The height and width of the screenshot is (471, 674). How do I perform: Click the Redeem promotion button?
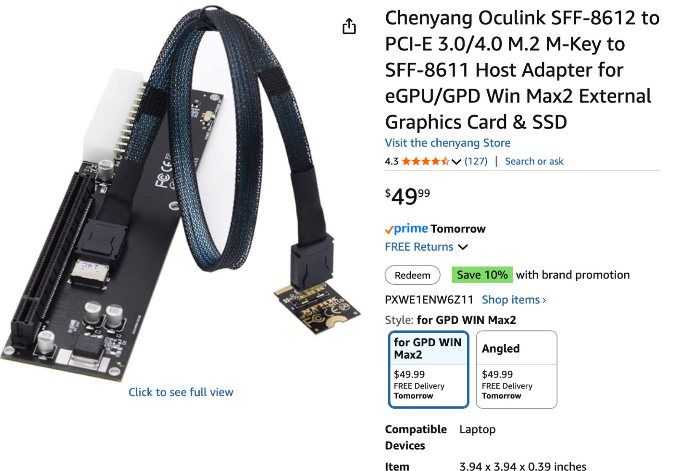[x=412, y=275]
